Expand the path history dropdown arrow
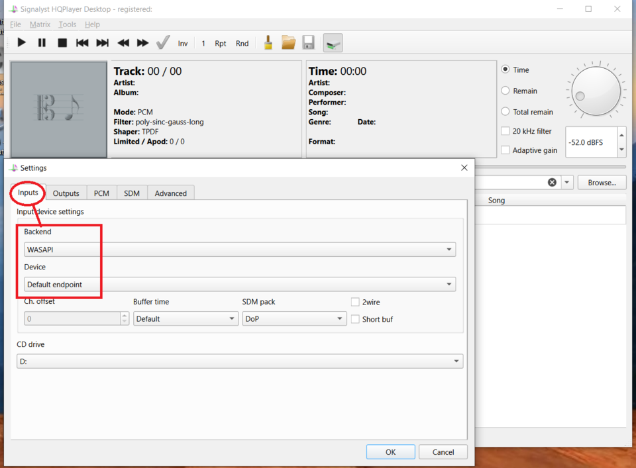Viewport: 636px width, 468px height. (x=566, y=182)
